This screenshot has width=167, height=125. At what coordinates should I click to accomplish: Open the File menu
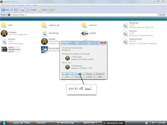click(3, 5)
